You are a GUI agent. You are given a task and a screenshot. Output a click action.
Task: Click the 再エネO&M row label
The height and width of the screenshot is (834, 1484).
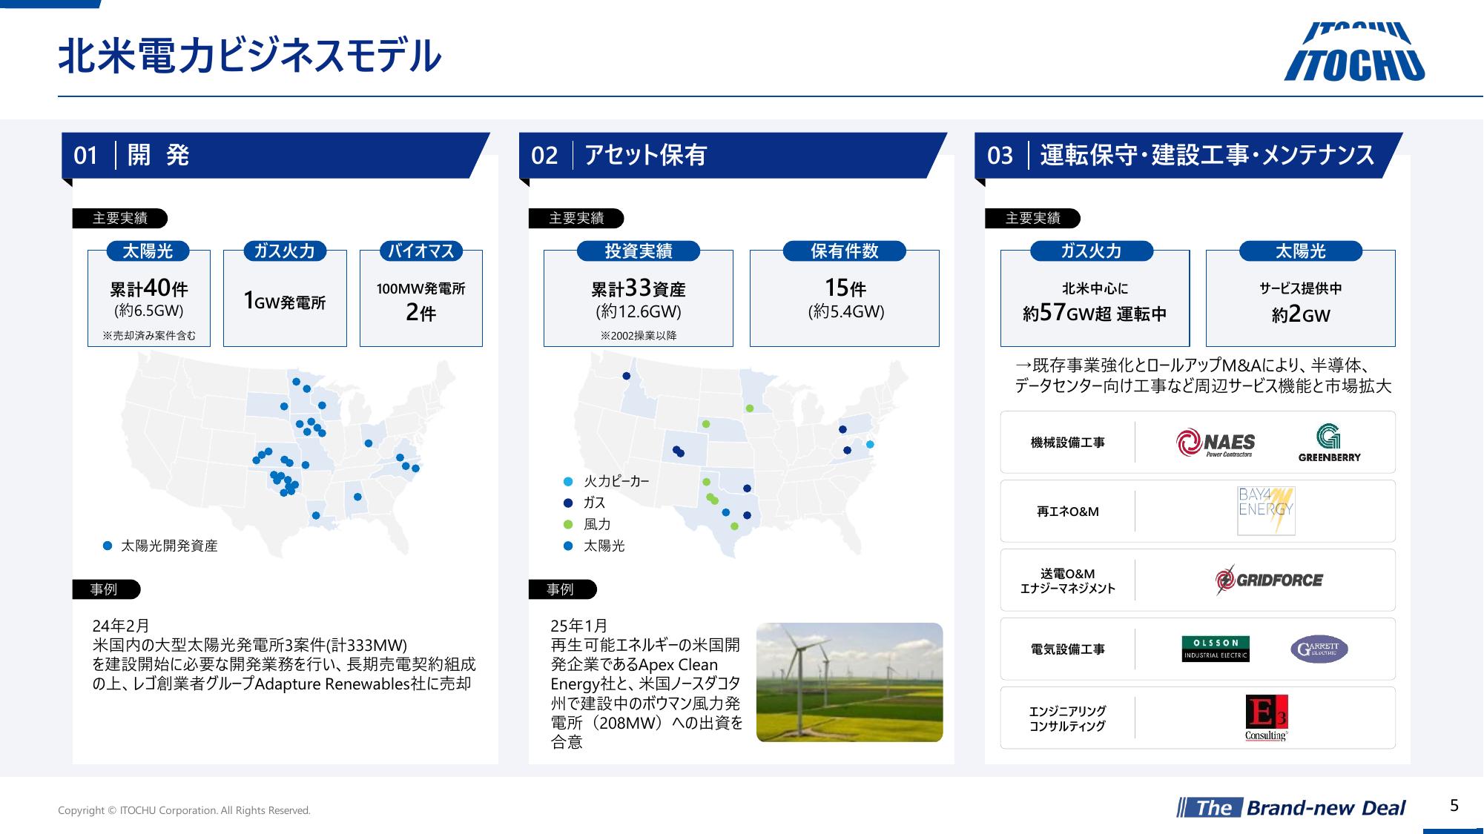(1068, 512)
